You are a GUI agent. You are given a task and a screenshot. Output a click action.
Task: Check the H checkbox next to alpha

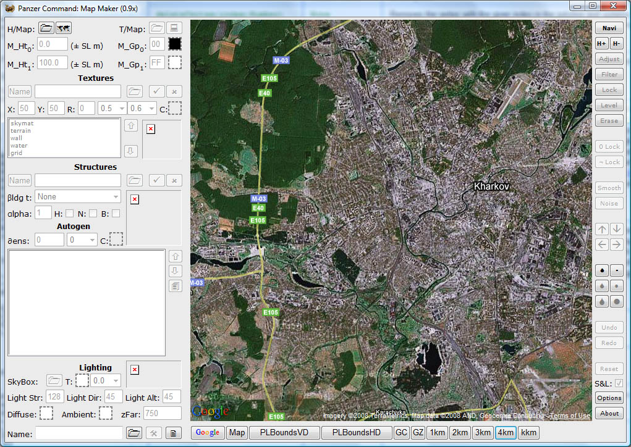[x=70, y=213]
